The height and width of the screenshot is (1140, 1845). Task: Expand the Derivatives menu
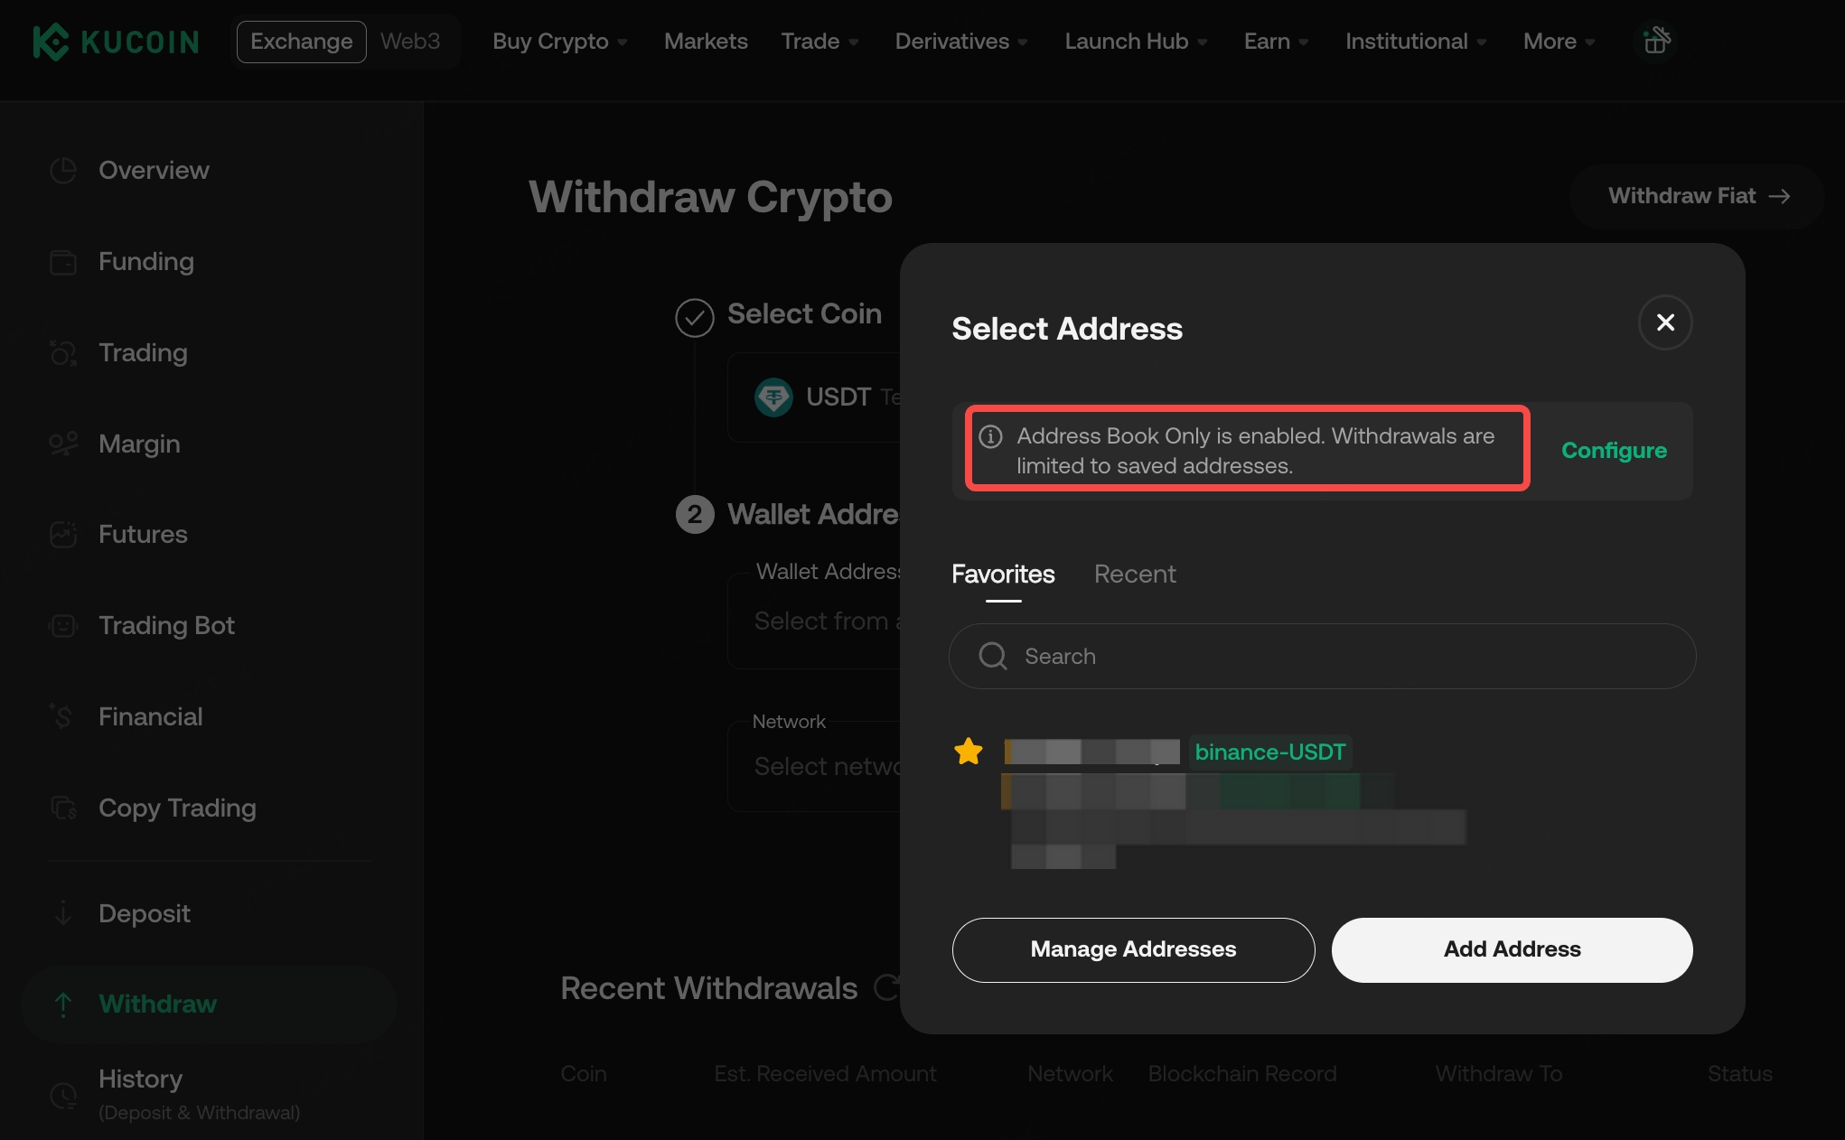(x=960, y=42)
